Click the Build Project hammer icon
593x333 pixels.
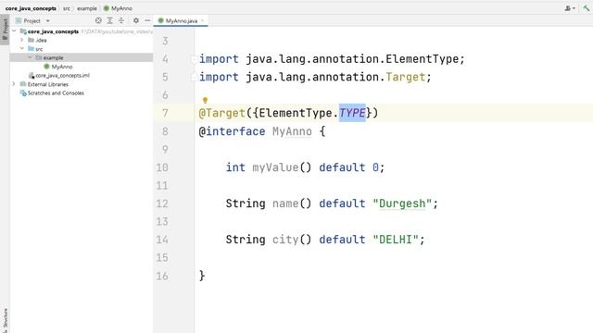click(587, 8)
